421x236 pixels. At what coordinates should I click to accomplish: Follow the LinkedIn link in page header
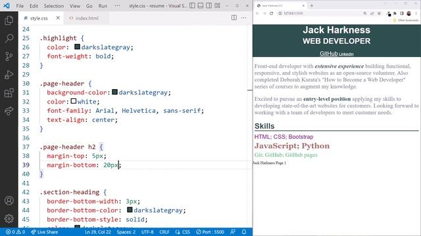point(346,54)
